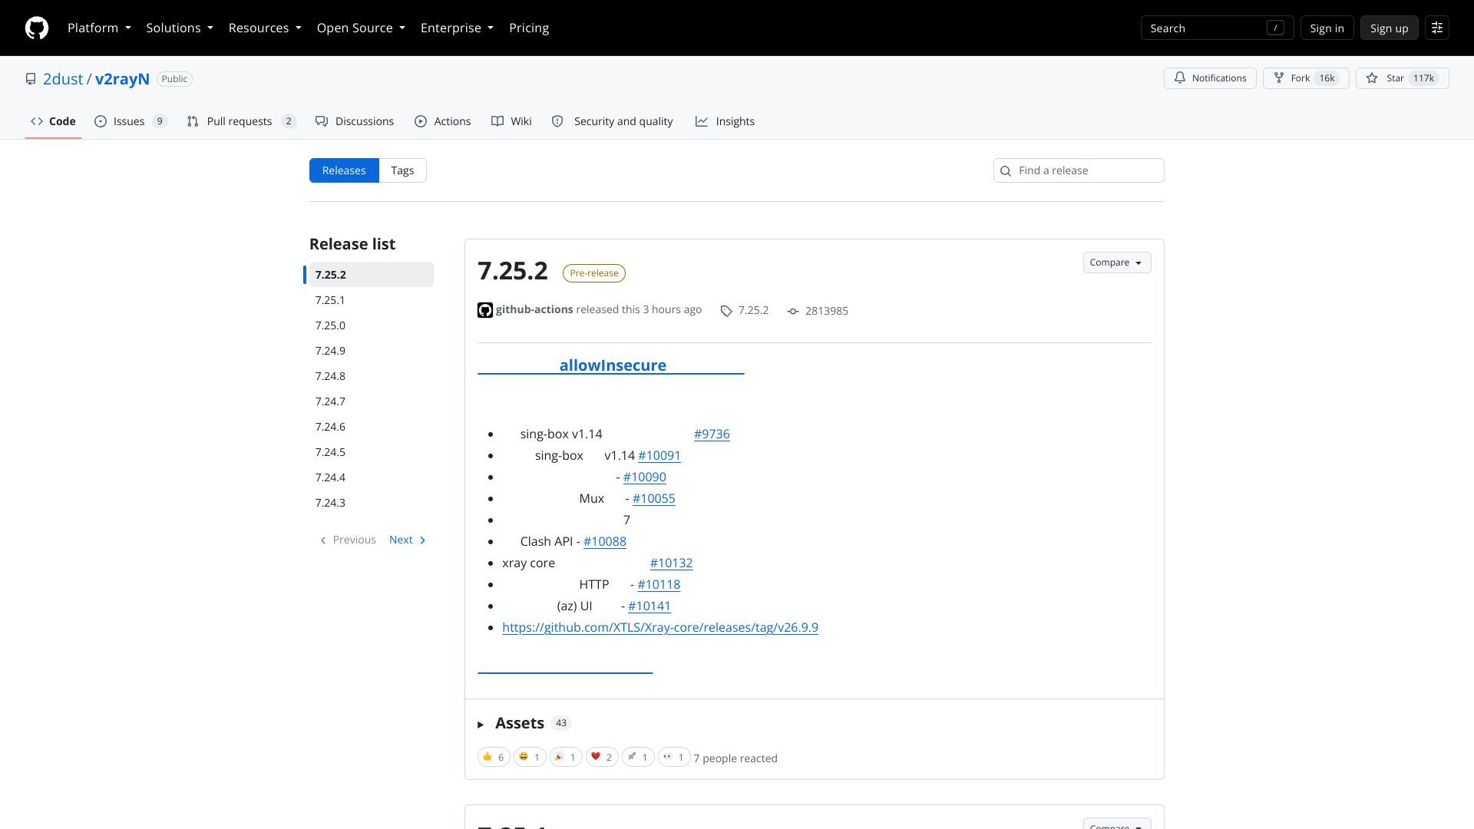The width and height of the screenshot is (1474, 829).
Task: Switch to the Tags view
Action: click(x=402, y=170)
